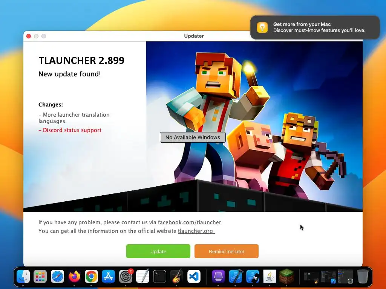Launch Google Chrome from the dock
Screen dimensions: 386x289
click(x=91, y=277)
